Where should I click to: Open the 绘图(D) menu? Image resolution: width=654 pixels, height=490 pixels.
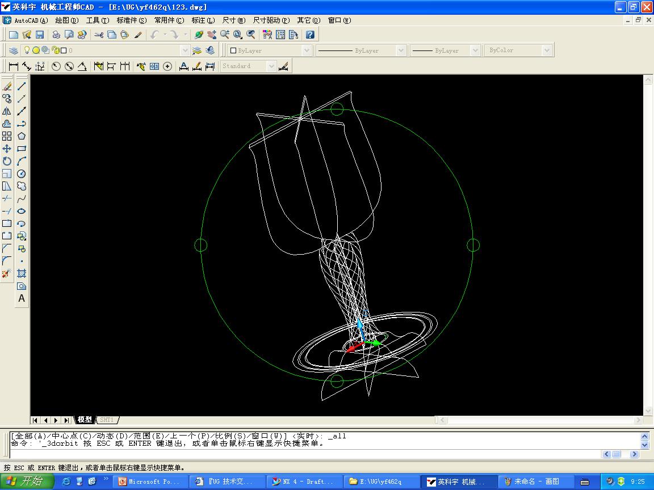(67, 20)
